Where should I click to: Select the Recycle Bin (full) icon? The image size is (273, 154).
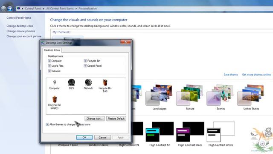pyautogui.click(x=105, y=86)
